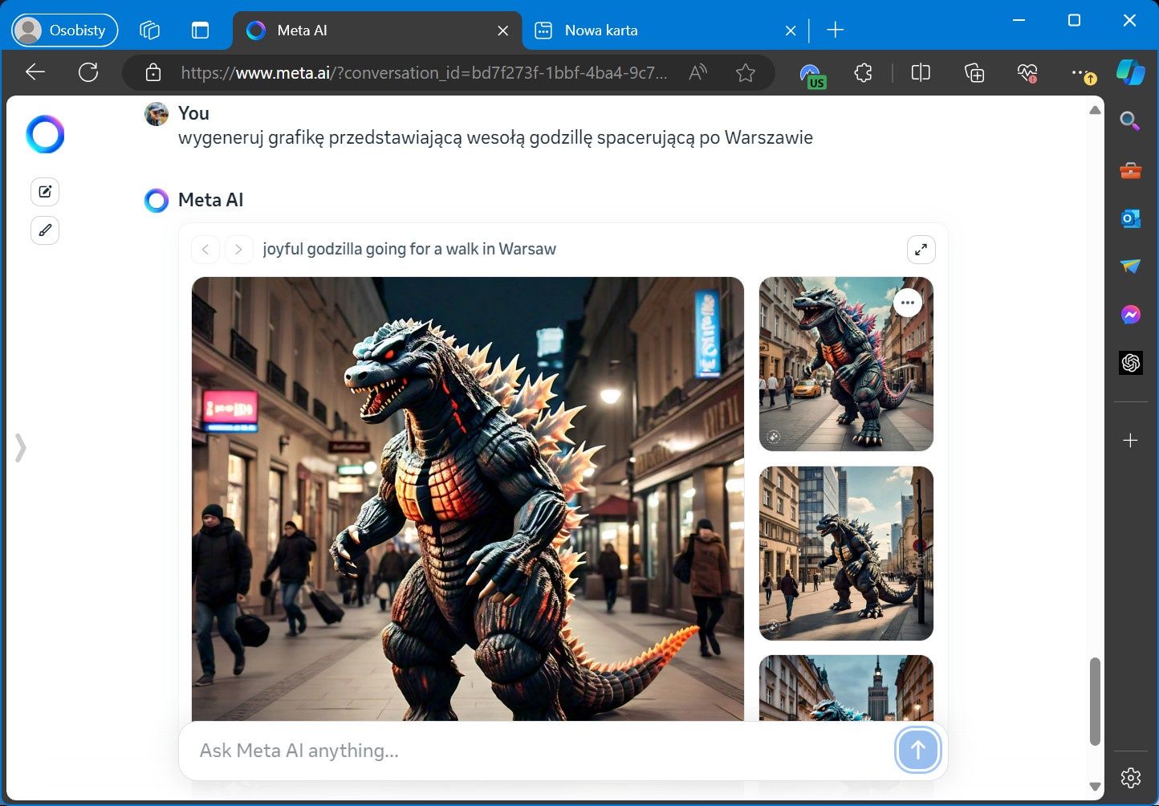Open a new browser tab
Viewport: 1159px width, 806px height.
836,31
